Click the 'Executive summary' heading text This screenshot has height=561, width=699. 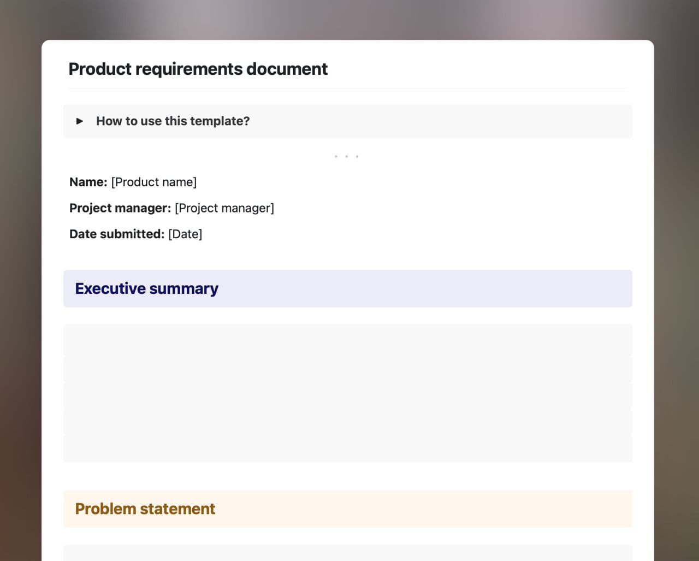tap(146, 288)
